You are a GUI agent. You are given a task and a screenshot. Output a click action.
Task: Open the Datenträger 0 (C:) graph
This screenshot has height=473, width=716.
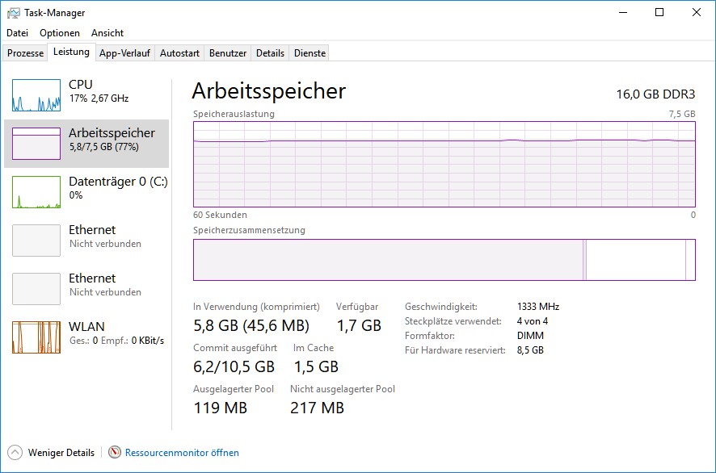36,192
